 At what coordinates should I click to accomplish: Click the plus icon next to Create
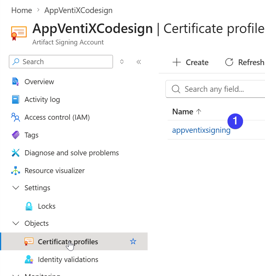(177, 62)
